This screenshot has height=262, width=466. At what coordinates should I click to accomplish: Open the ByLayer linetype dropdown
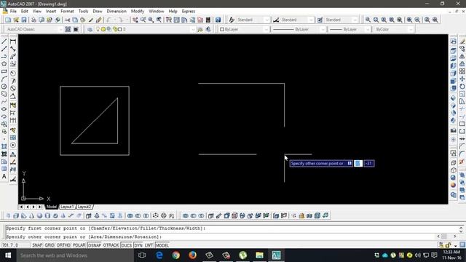coord(323,29)
